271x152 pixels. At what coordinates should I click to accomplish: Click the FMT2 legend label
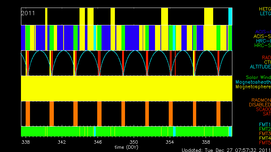(264, 129)
